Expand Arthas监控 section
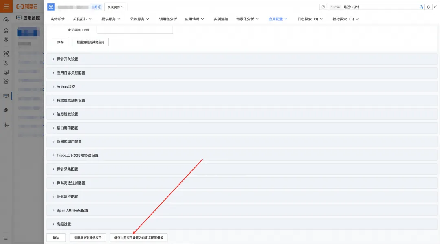The height and width of the screenshot is (244, 440). 242,87
